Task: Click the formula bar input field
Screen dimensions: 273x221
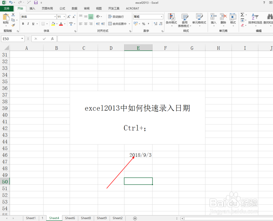Action: click(165, 39)
